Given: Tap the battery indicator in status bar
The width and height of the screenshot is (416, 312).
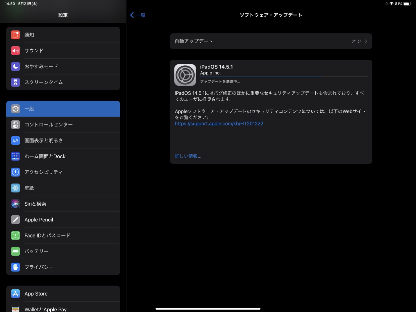Looking at the screenshot, I should 407,4.
